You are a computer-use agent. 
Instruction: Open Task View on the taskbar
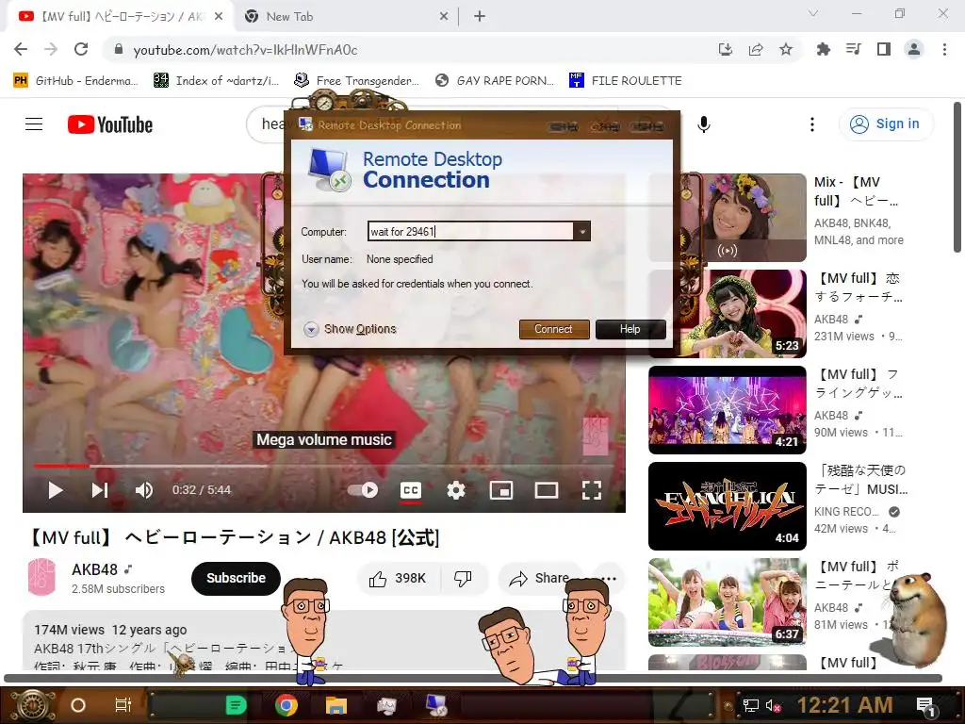point(123,705)
